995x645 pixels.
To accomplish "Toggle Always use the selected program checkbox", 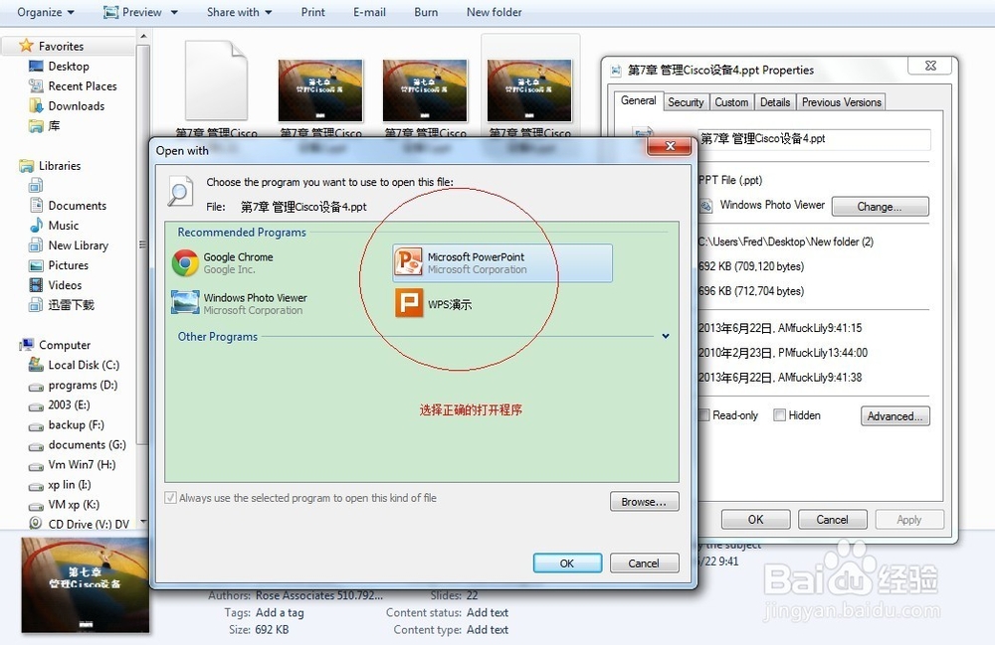I will (171, 497).
